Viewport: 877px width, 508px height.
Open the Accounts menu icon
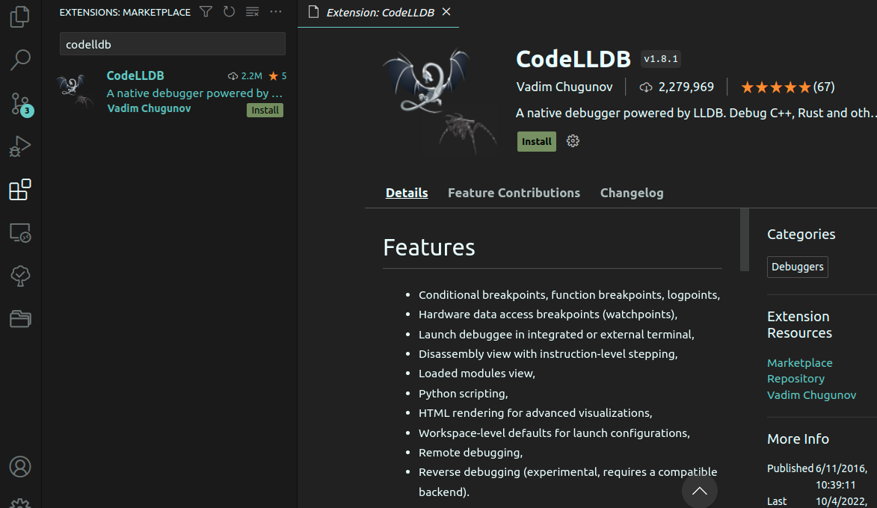[20, 467]
